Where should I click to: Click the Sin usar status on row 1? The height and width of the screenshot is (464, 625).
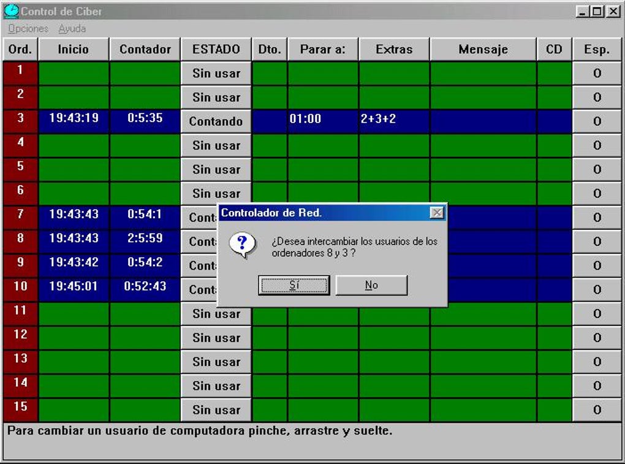tap(216, 73)
